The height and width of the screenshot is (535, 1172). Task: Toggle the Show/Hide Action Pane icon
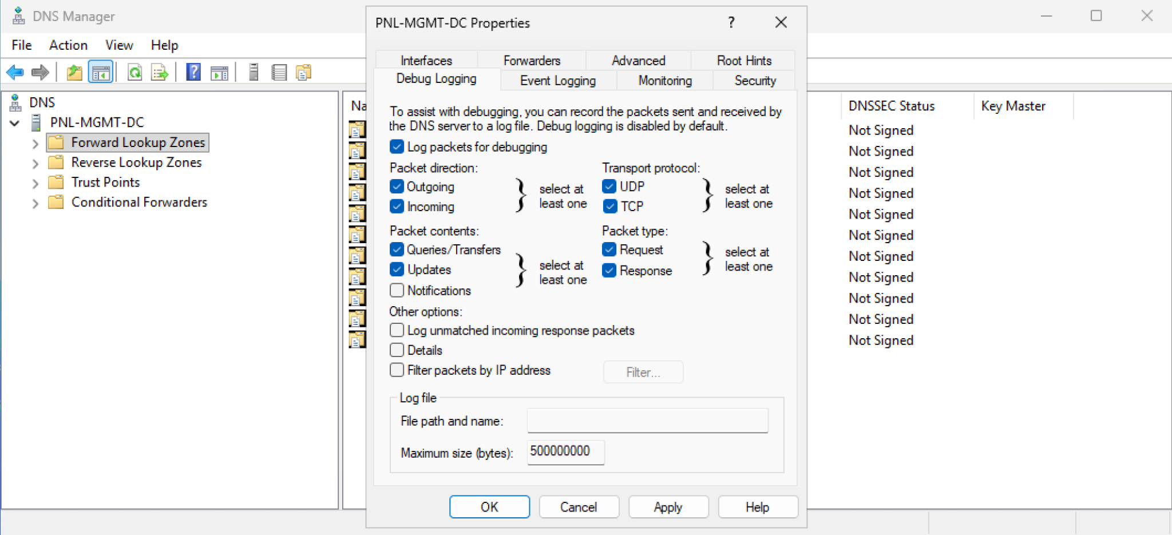click(x=219, y=72)
